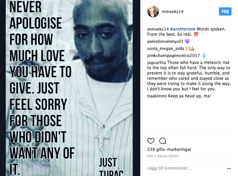The image size is (238, 176).
Task: View the 238 gilla-markeringar likes list
Action: 169,149
